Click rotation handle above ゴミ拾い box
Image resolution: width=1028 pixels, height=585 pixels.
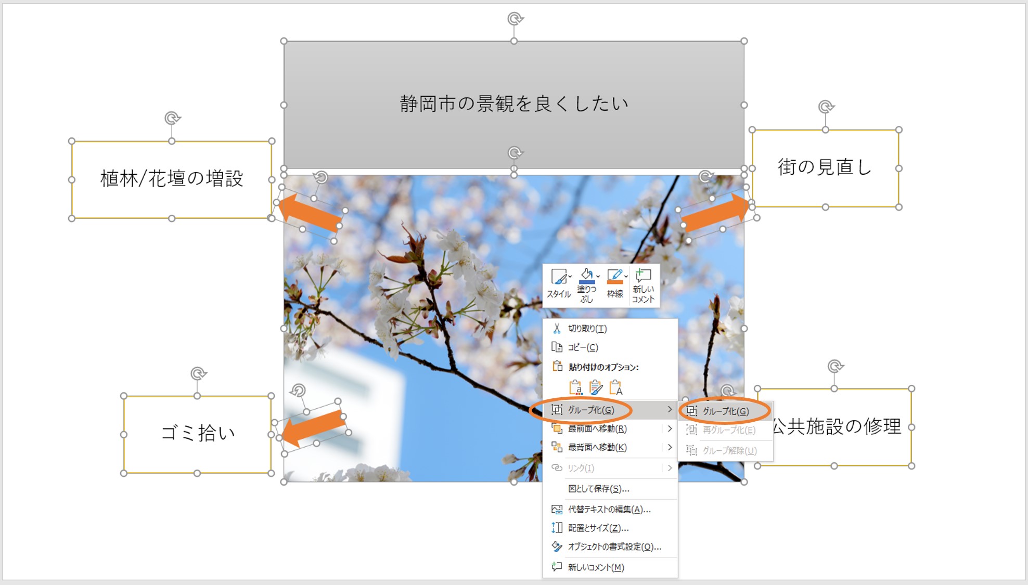point(198,373)
